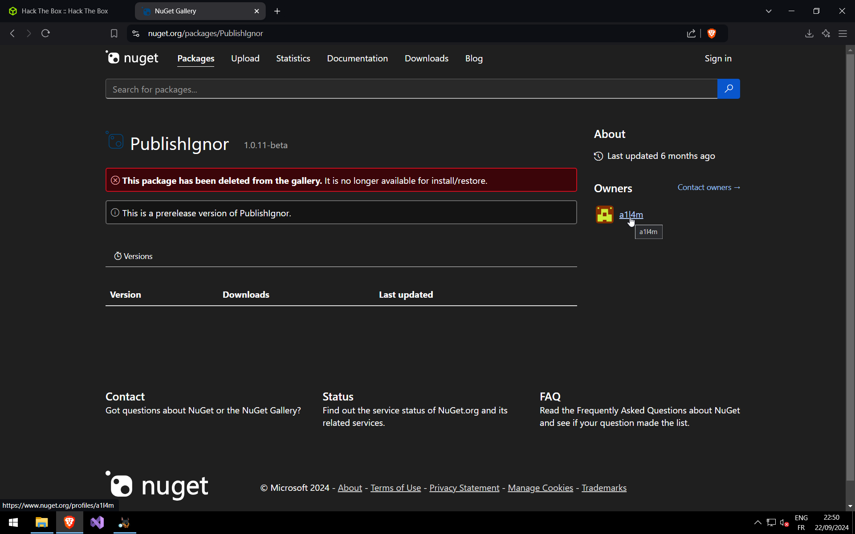Switch to the Hack The Box tab
The image size is (855, 534).
(65, 11)
